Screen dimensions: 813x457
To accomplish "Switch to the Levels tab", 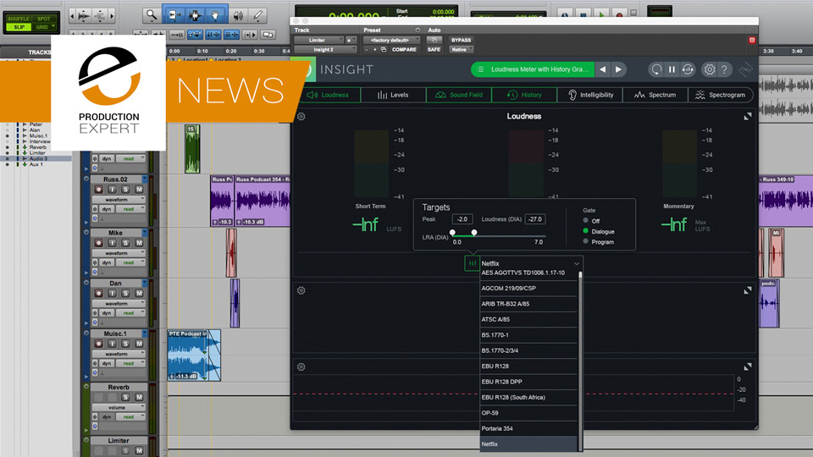I will [x=393, y=95].
